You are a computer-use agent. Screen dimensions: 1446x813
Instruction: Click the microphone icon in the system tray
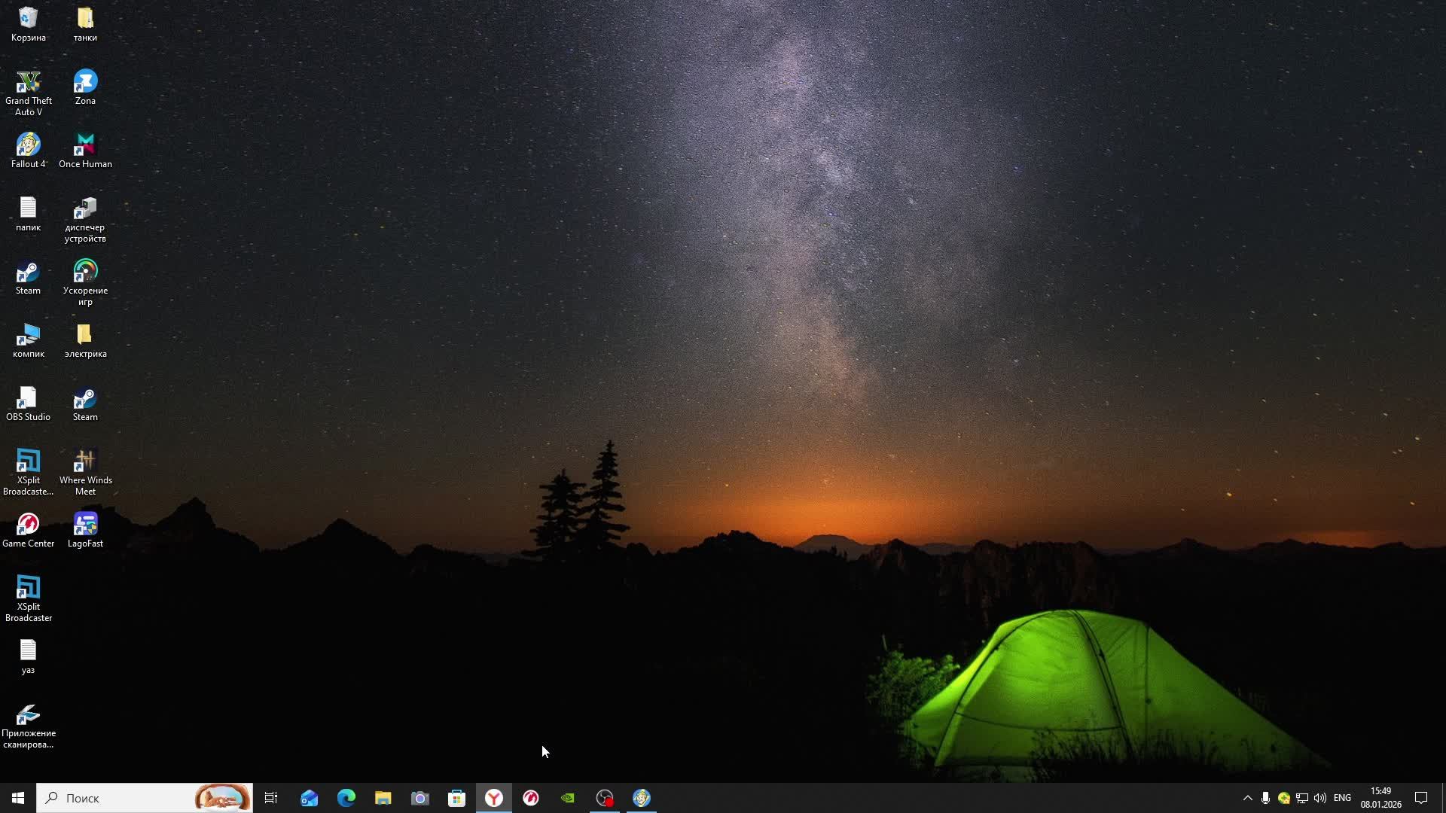click(x=1265, y=798)
